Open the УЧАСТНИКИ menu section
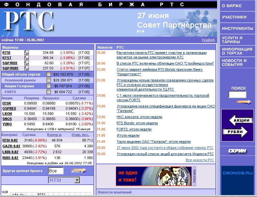257x197 pixels. tap(237, 17)
